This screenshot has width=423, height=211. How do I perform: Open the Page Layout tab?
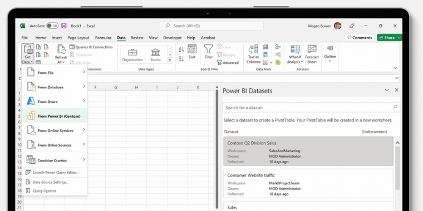tap(78, 38)
